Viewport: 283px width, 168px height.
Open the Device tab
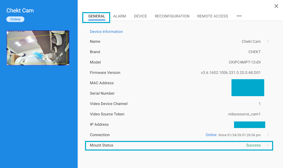140,16
